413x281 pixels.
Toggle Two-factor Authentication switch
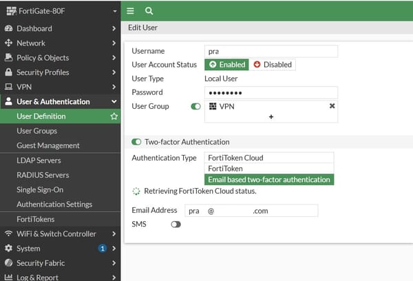pos(136,142)
